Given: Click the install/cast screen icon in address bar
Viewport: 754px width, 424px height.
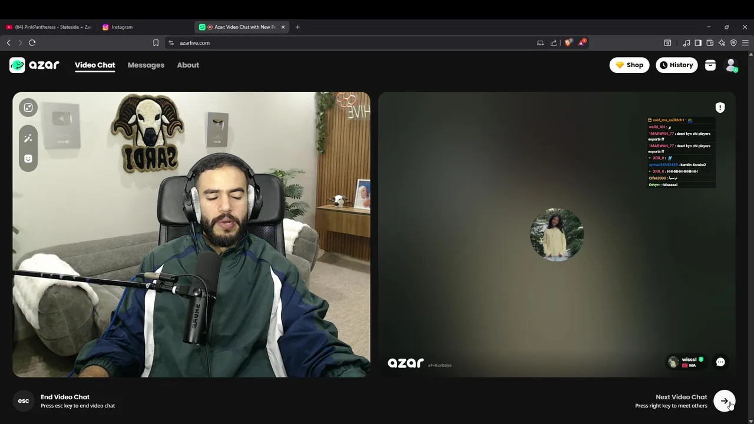Looking at the screenshot, I should point(540,42).
